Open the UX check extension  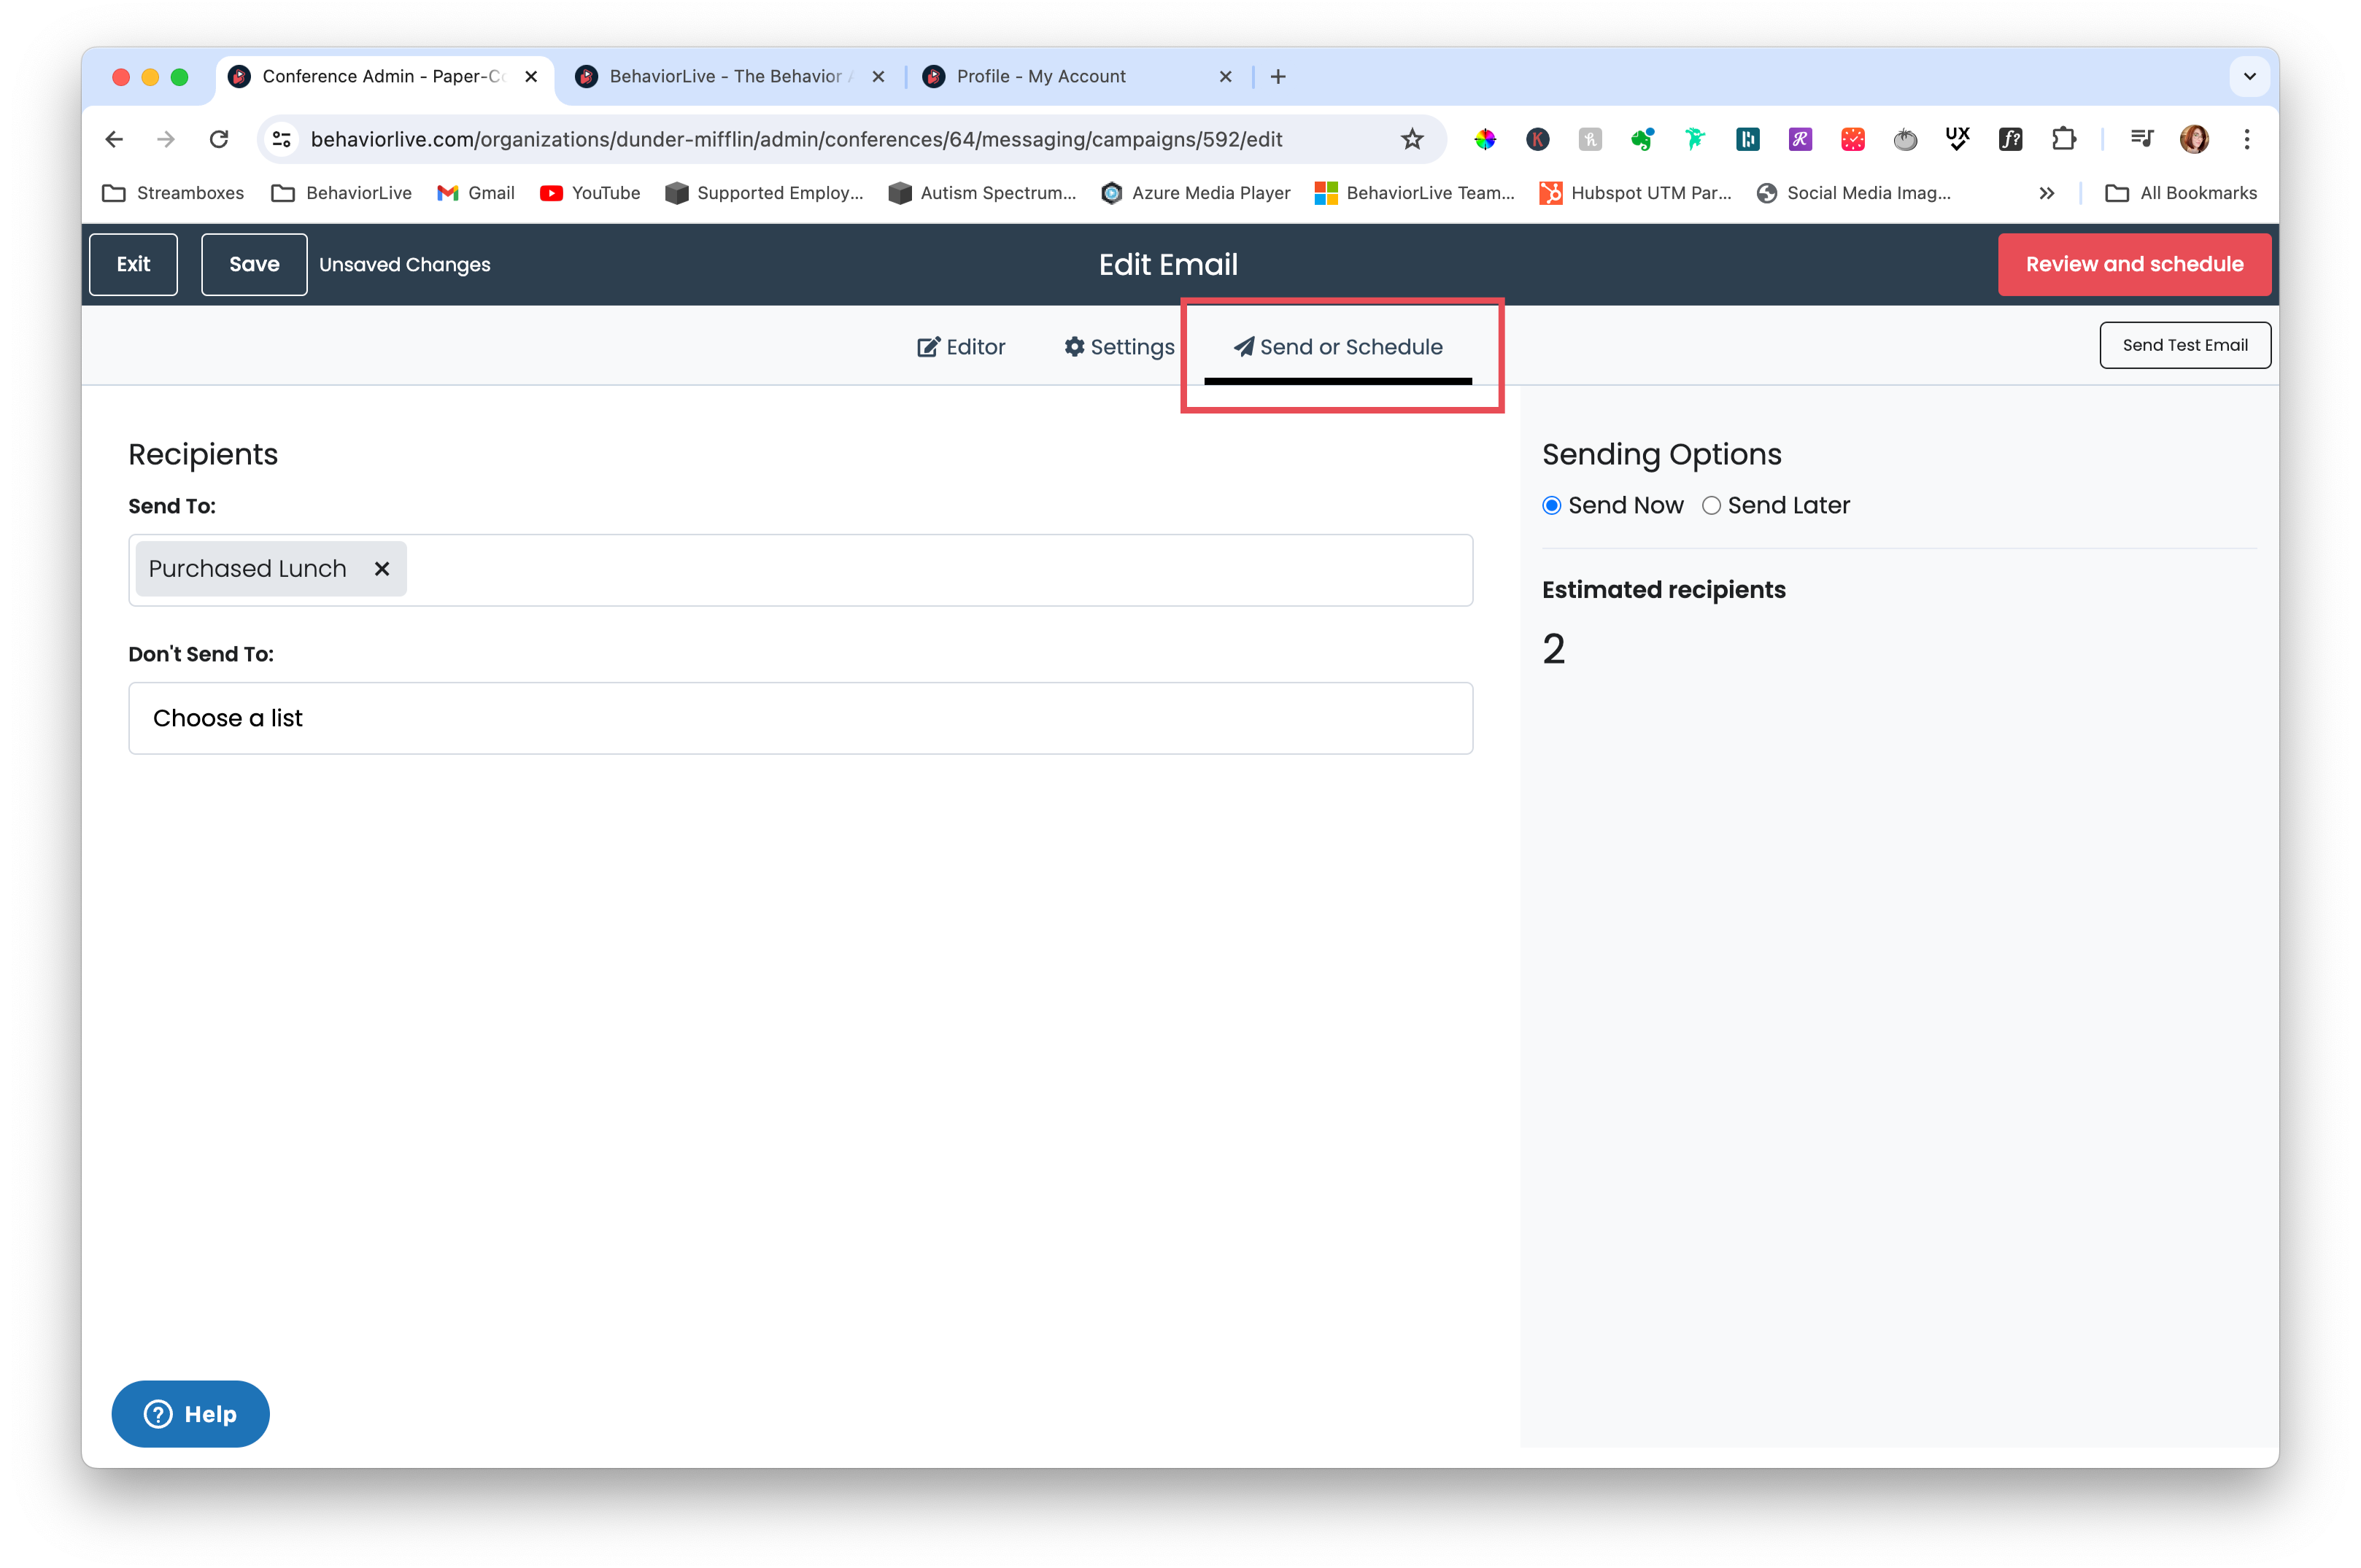1958,139
